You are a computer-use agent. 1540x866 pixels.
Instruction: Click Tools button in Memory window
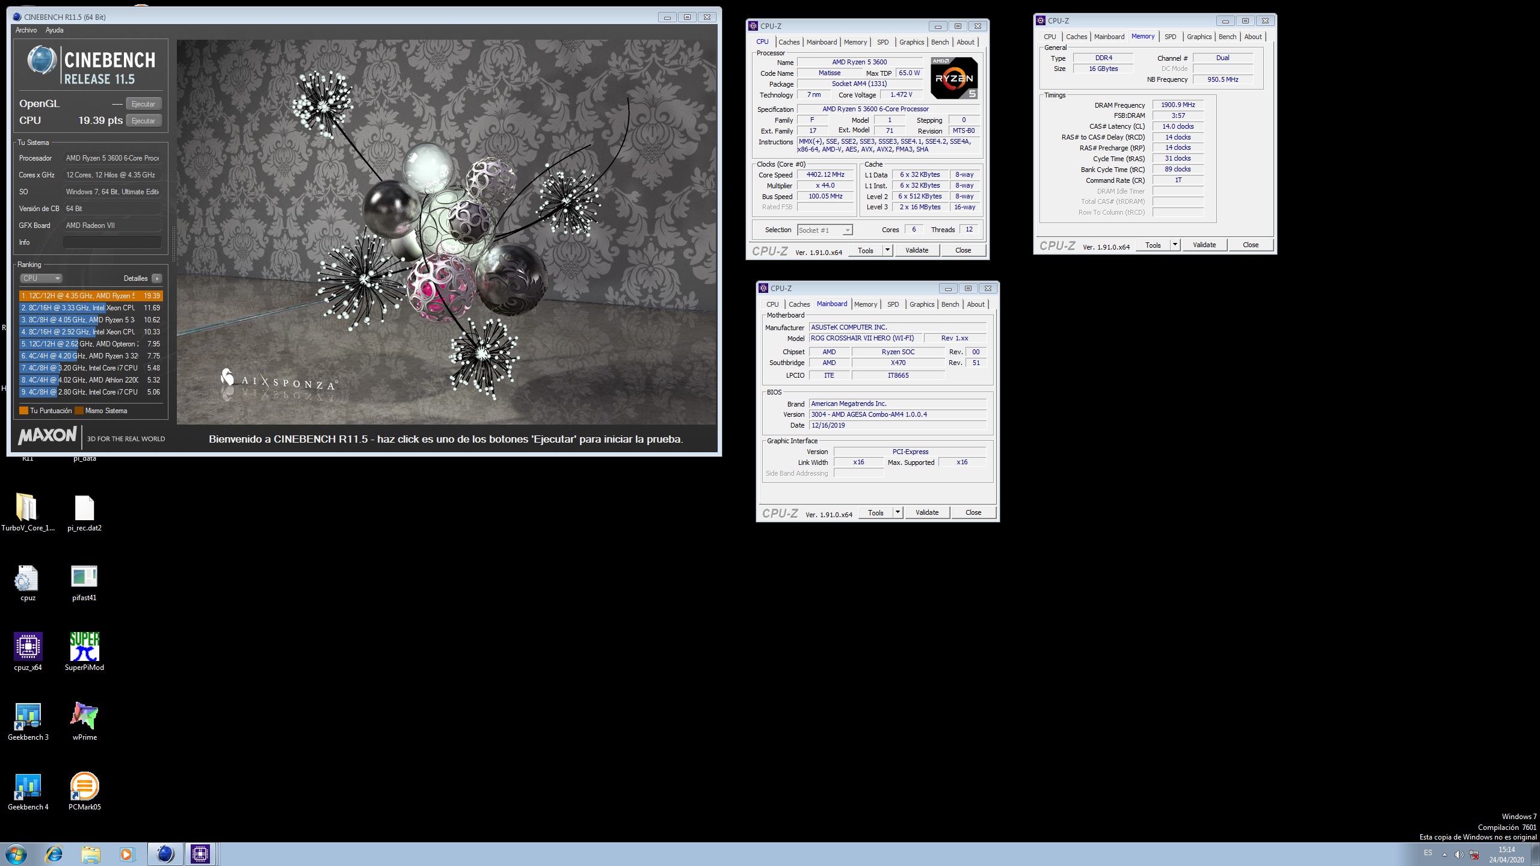coord(1153,245)
